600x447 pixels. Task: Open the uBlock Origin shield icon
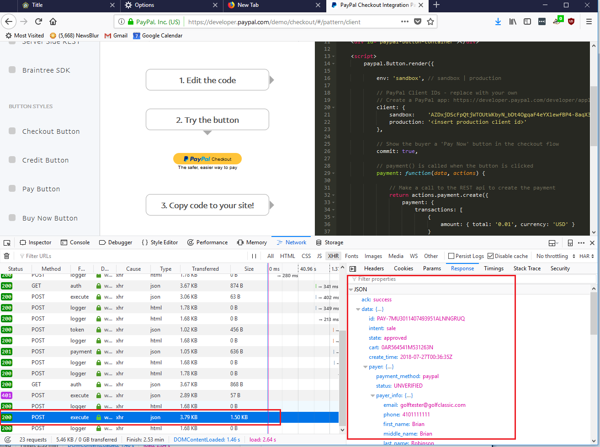571,21
